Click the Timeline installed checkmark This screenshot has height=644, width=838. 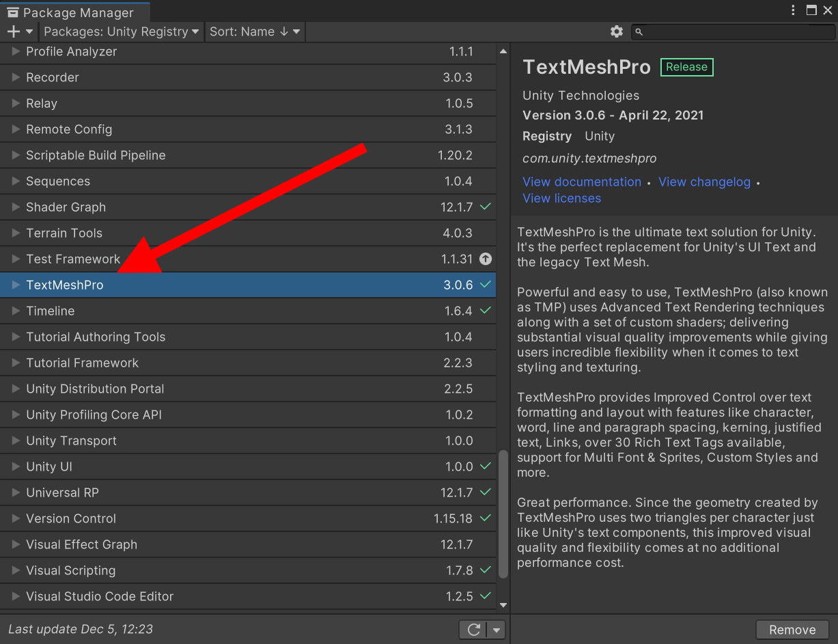pyautogui.click(x=485, y=310)
